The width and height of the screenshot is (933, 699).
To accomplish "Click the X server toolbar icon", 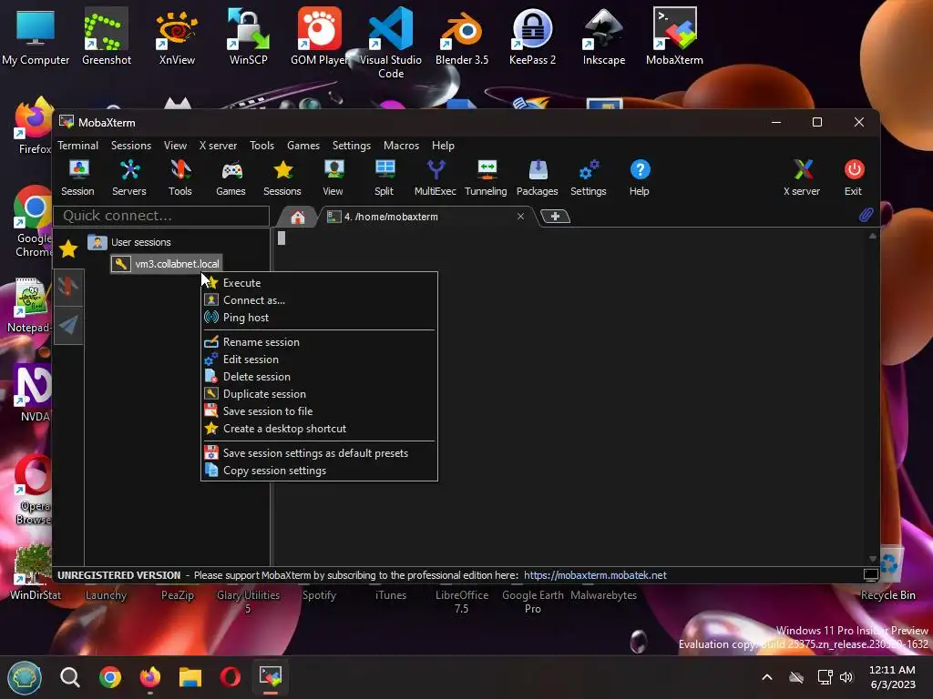I will point(802,177).
